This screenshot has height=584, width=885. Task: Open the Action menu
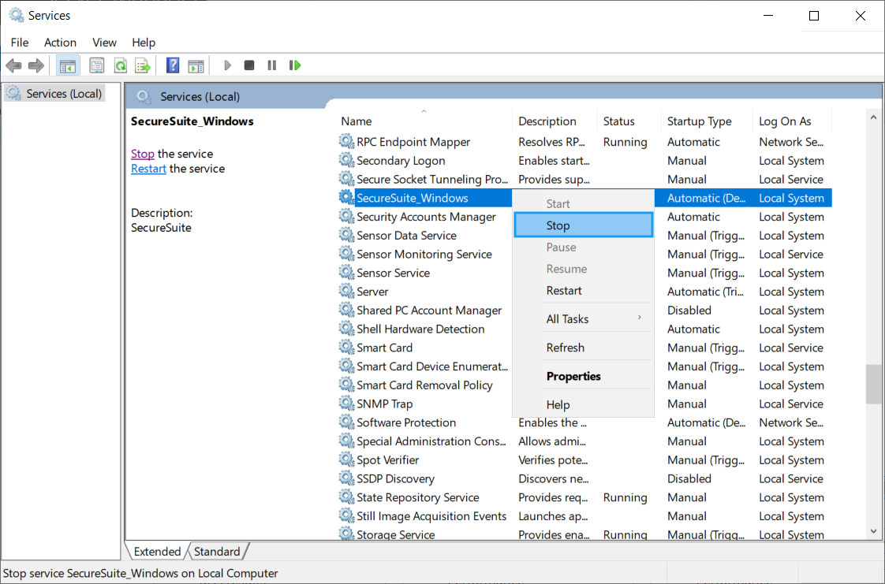coord(61,43)
